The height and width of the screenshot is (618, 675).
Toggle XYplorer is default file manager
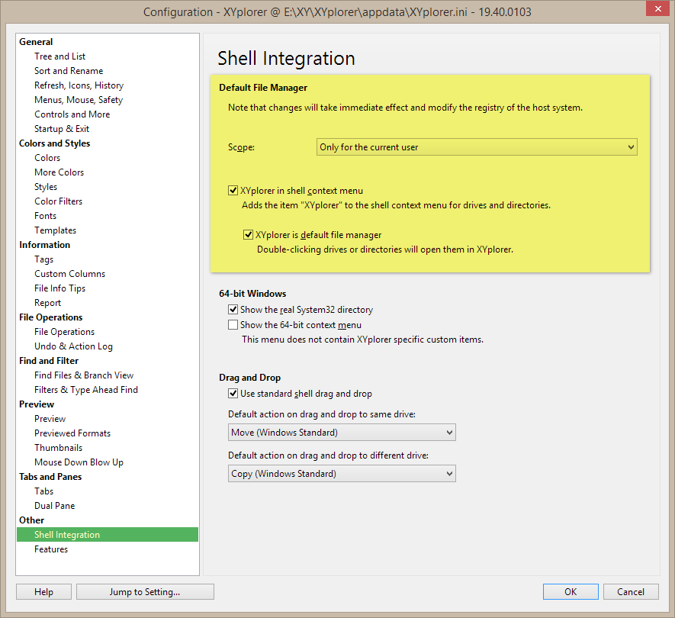point(249,235)
